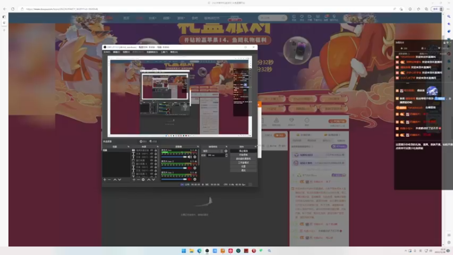Image resolution: width=453 pixels, height=255 pixels.
Task: Go to 首页 in Douyu navigation
Action: click(x=126, y=18)
